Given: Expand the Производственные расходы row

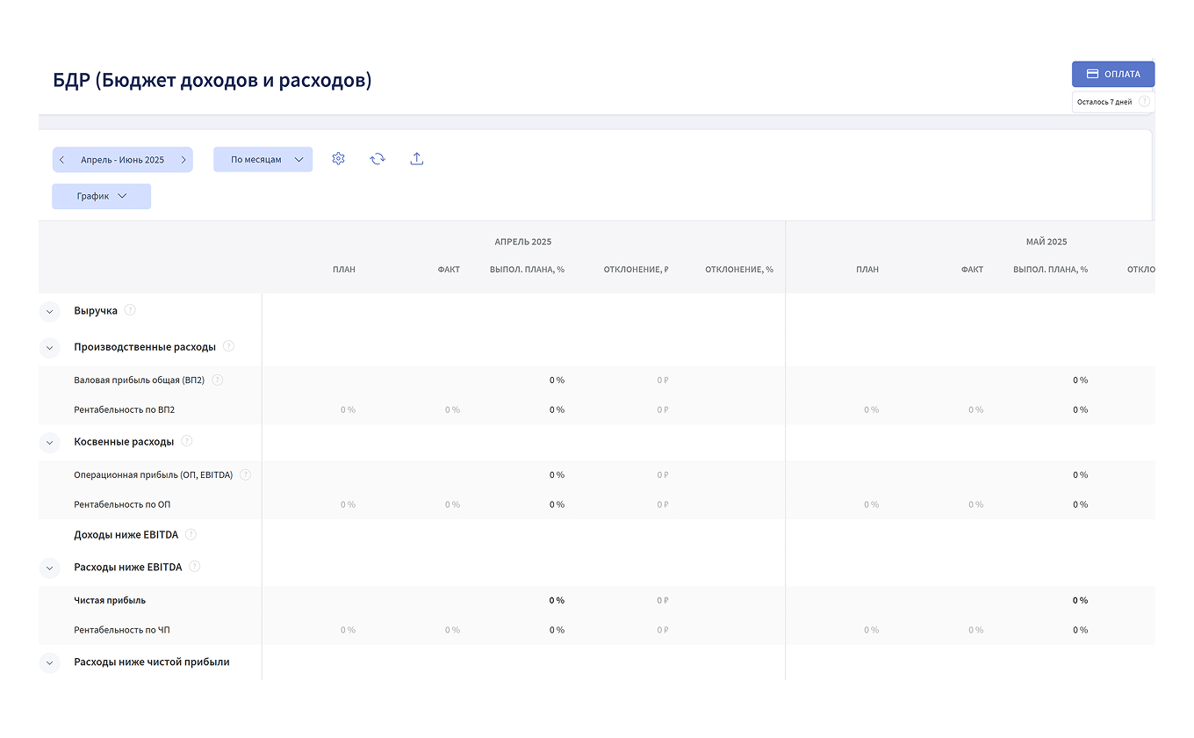Looking at the screenshot, I should click(x=49, y=348).
